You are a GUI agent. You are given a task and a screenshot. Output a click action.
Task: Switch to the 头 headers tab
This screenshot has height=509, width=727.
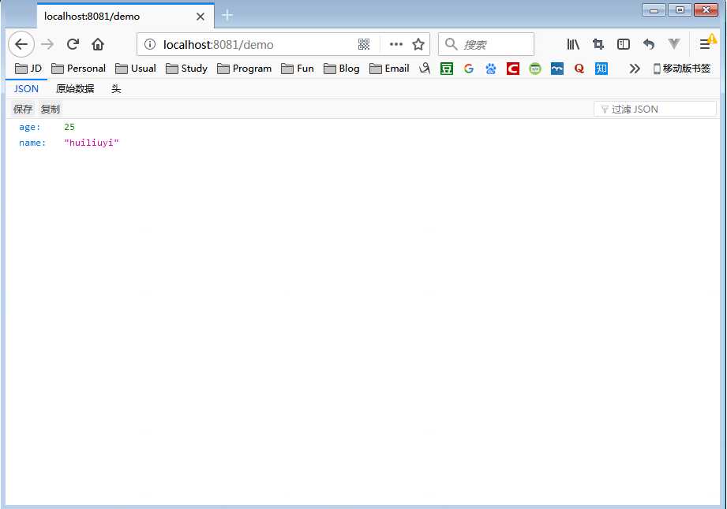point(116,89)
